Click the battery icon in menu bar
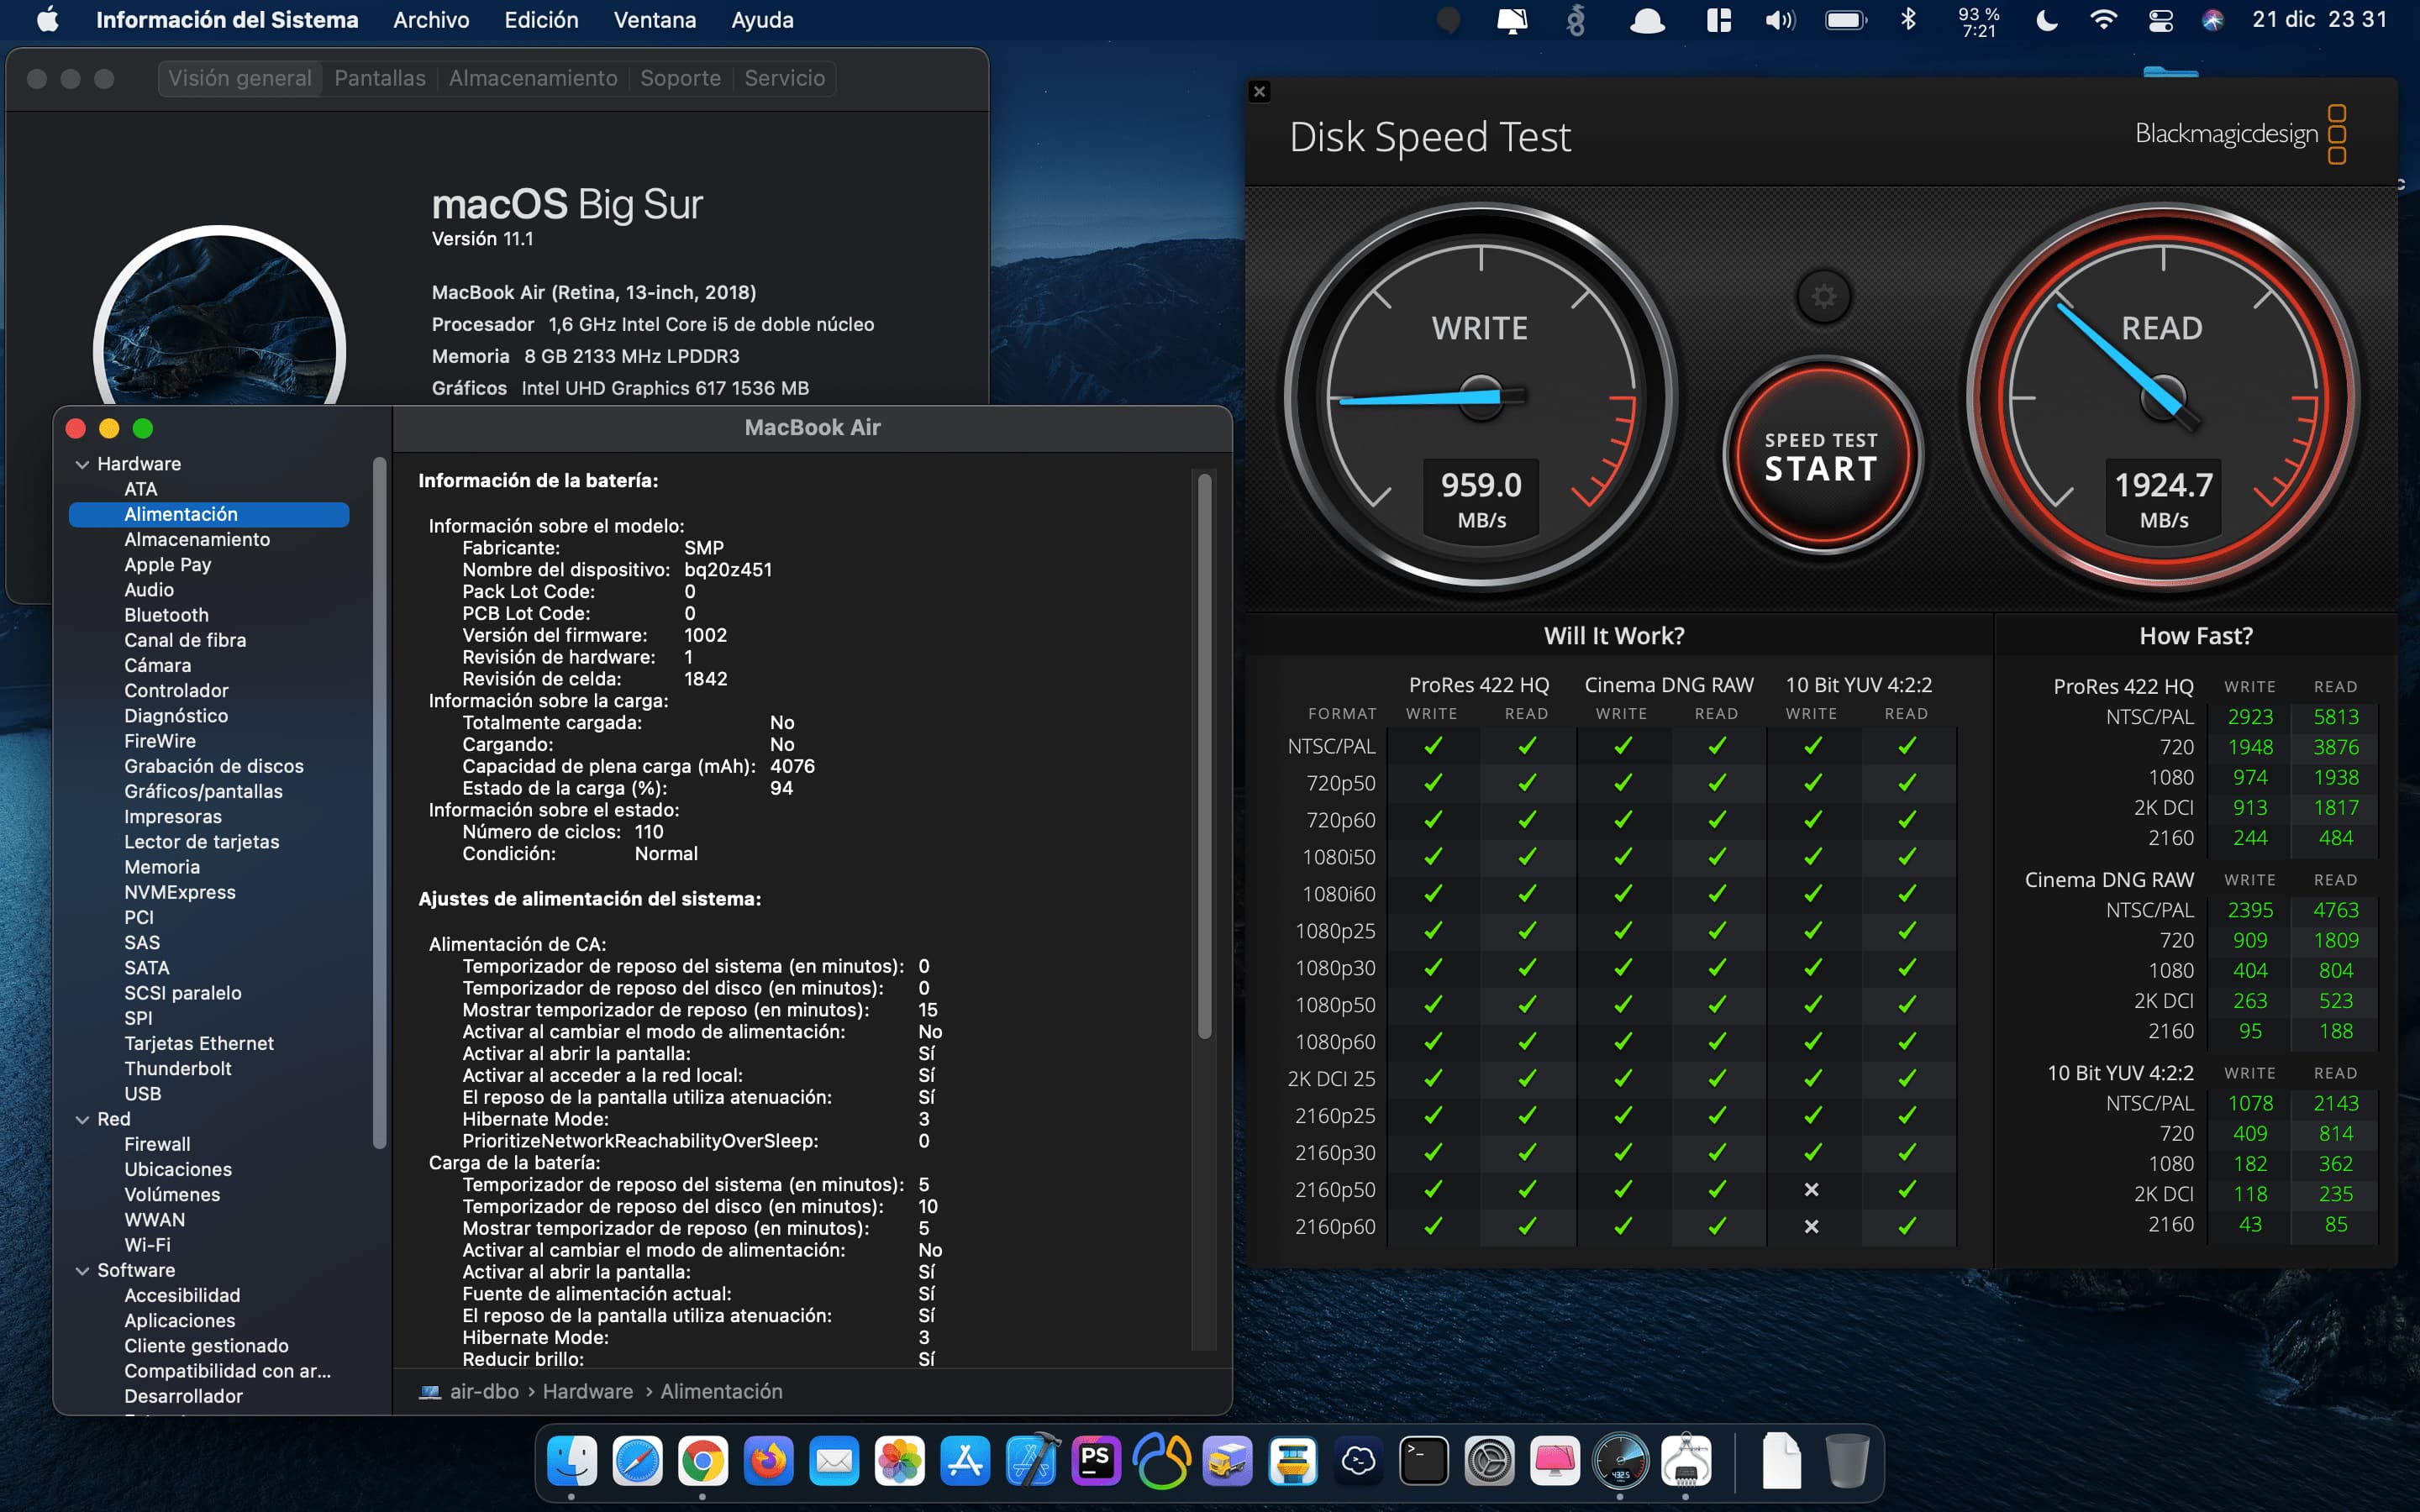Image resolution: width=2420 pixels, height=1512 pixels. 1845,20
